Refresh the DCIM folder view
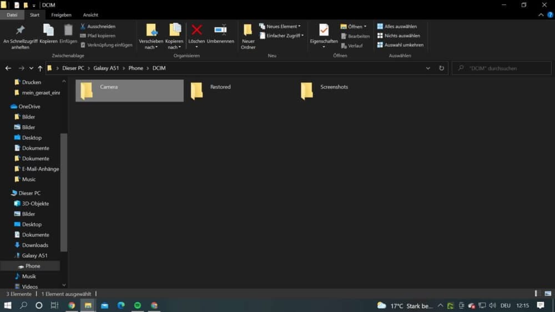This screenshot has width=555, height=312. tap(441, 68)
